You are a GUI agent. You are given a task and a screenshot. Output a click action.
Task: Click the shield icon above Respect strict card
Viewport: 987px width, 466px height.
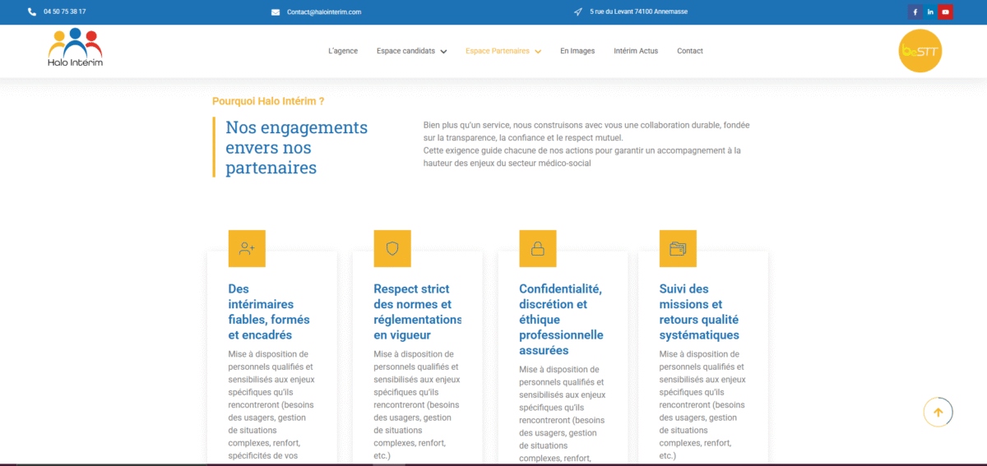click(x=392, y=248)
